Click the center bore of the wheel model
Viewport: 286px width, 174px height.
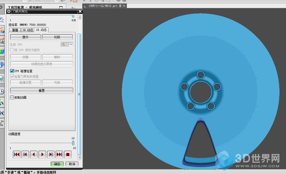[201, 92]
